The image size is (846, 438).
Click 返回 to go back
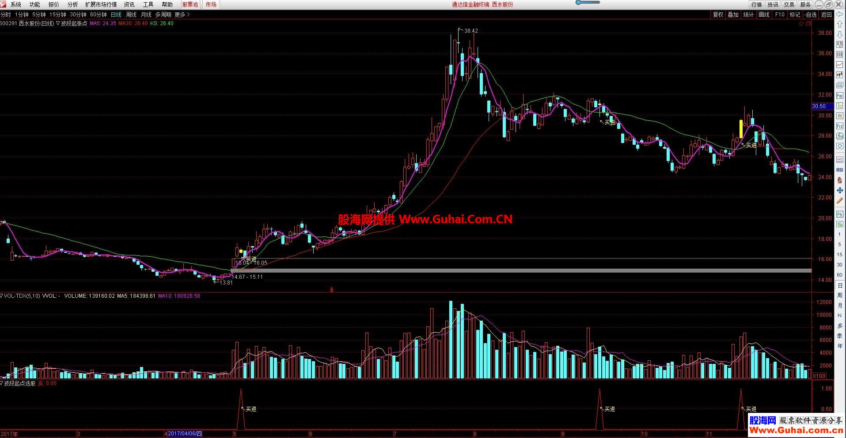826,15
